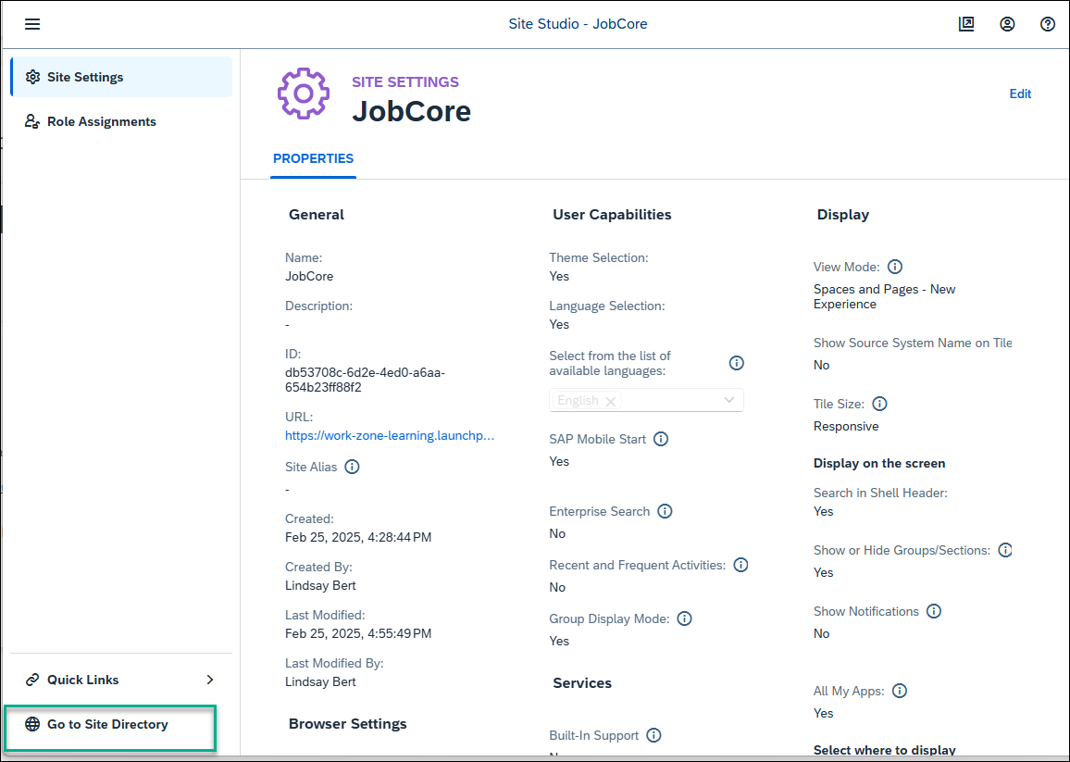The width and height of the screenshot is (1070, 762).
Task: Click the Show Source System Name on Tile label
Action: point(913,343)
